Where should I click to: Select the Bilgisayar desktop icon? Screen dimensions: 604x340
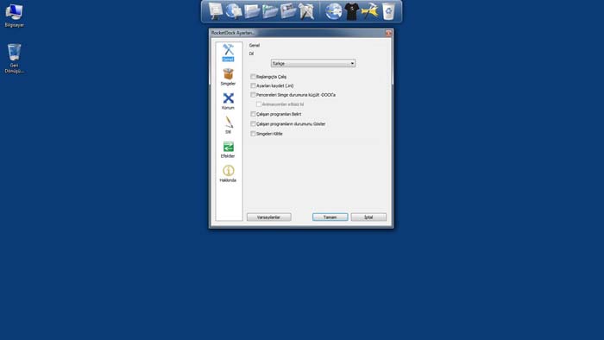15,16
